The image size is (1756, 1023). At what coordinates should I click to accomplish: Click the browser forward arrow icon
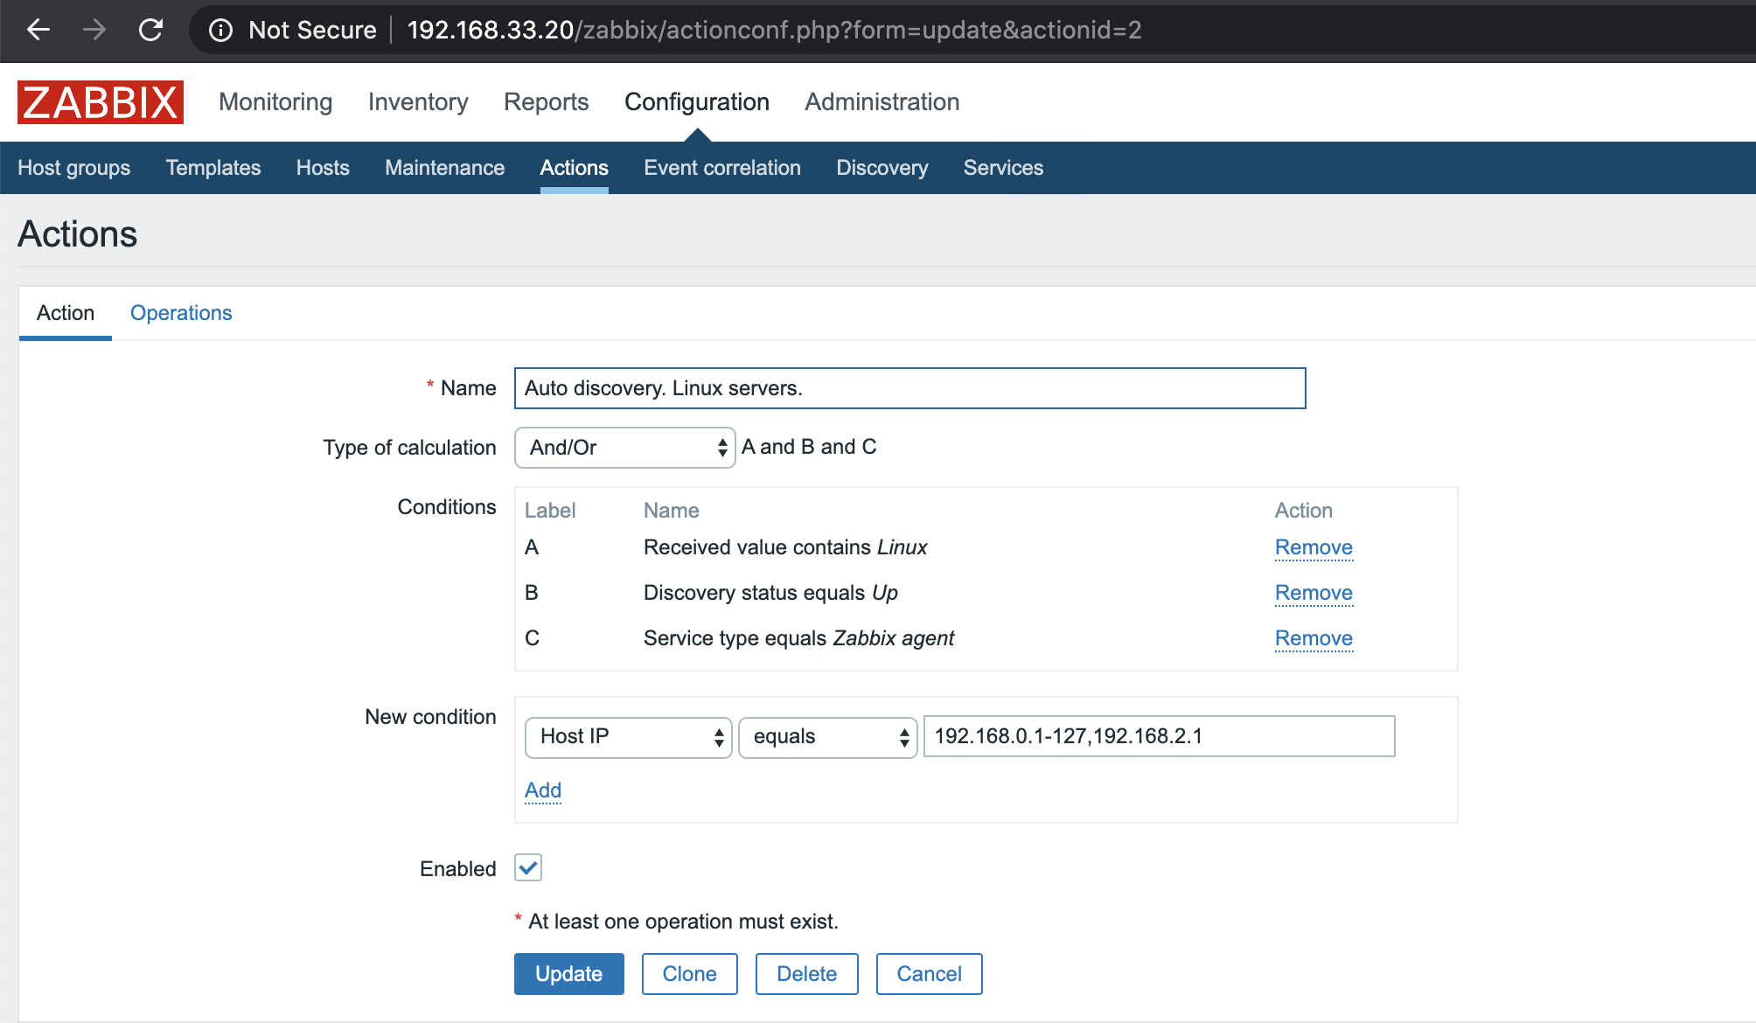(x=94, y=30)
